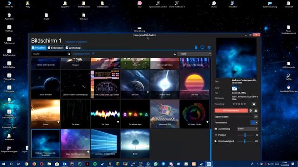This screenshot has height=167, width=298.
Task: Click the search magnifier icon
Action: pos(69,54)
